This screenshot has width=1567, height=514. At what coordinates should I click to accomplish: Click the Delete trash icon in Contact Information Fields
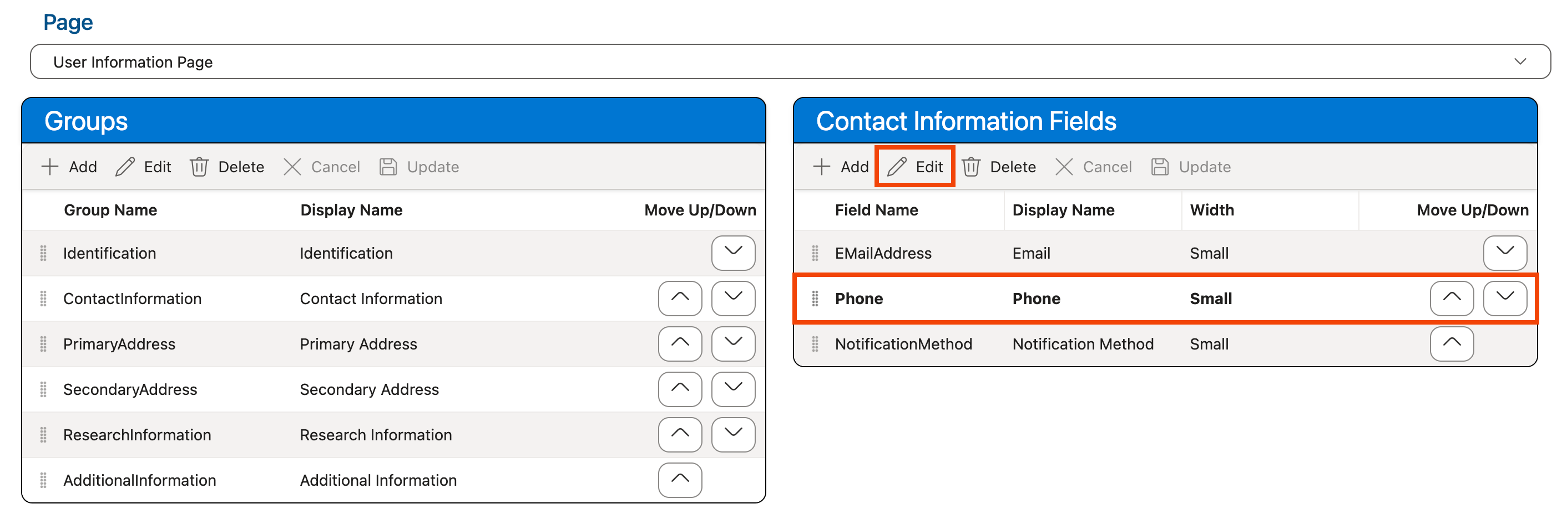pos(972,166)
